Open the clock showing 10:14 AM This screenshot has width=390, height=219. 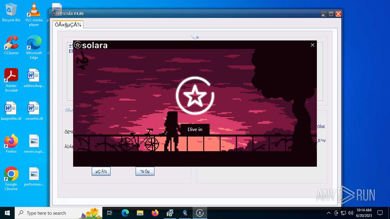(x=364, y=213)
